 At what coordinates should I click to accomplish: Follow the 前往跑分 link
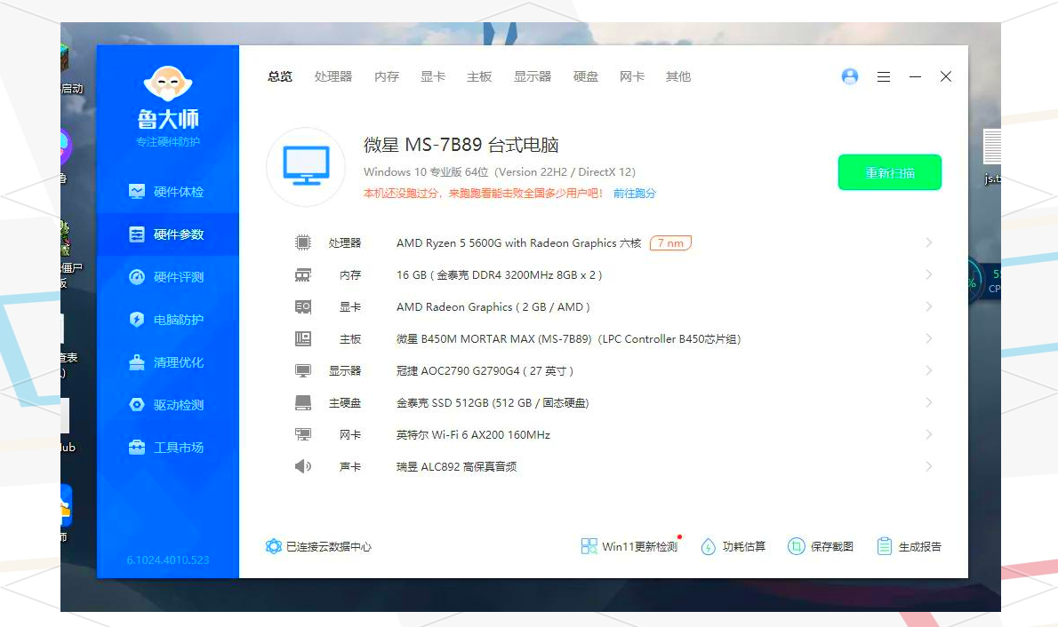[634, 194]
